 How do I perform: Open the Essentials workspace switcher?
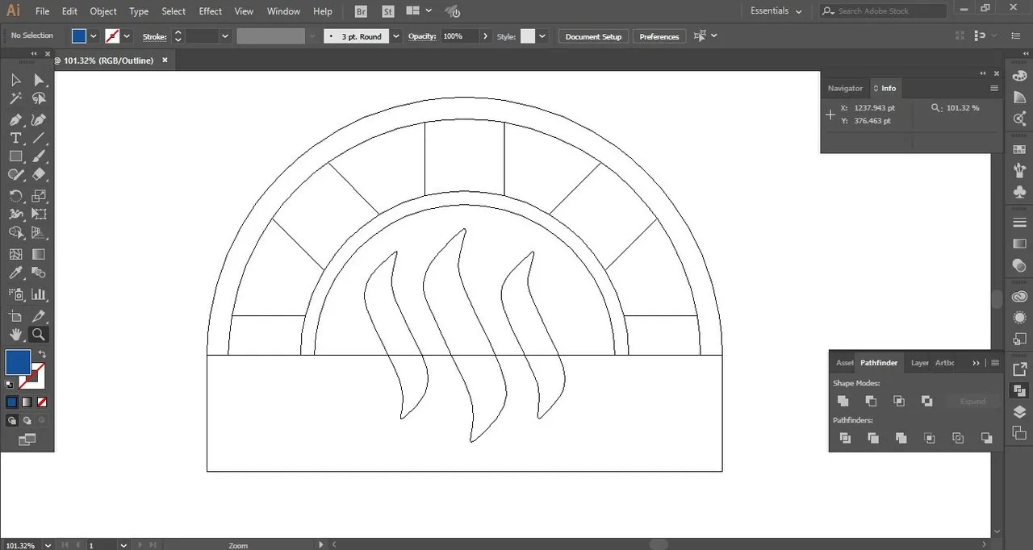776,11
